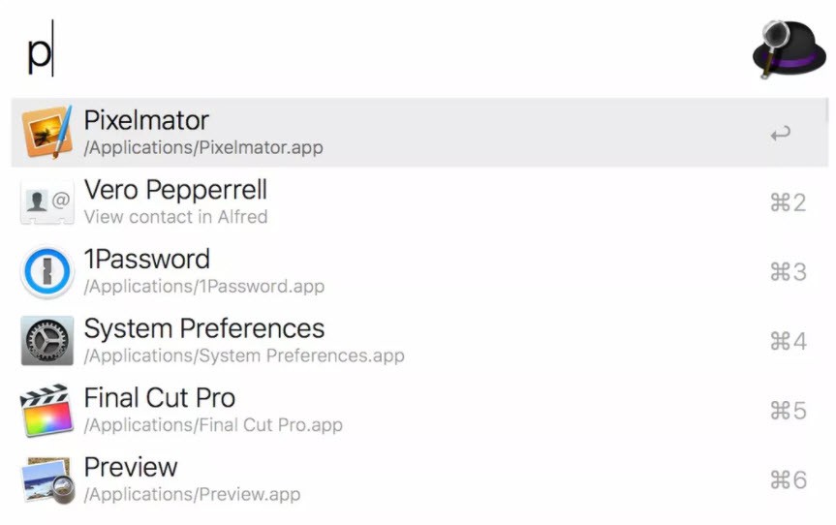This screenshot has width=836, height=525.
Task: Click the Preview app icon
Action: tap(46, 479)
